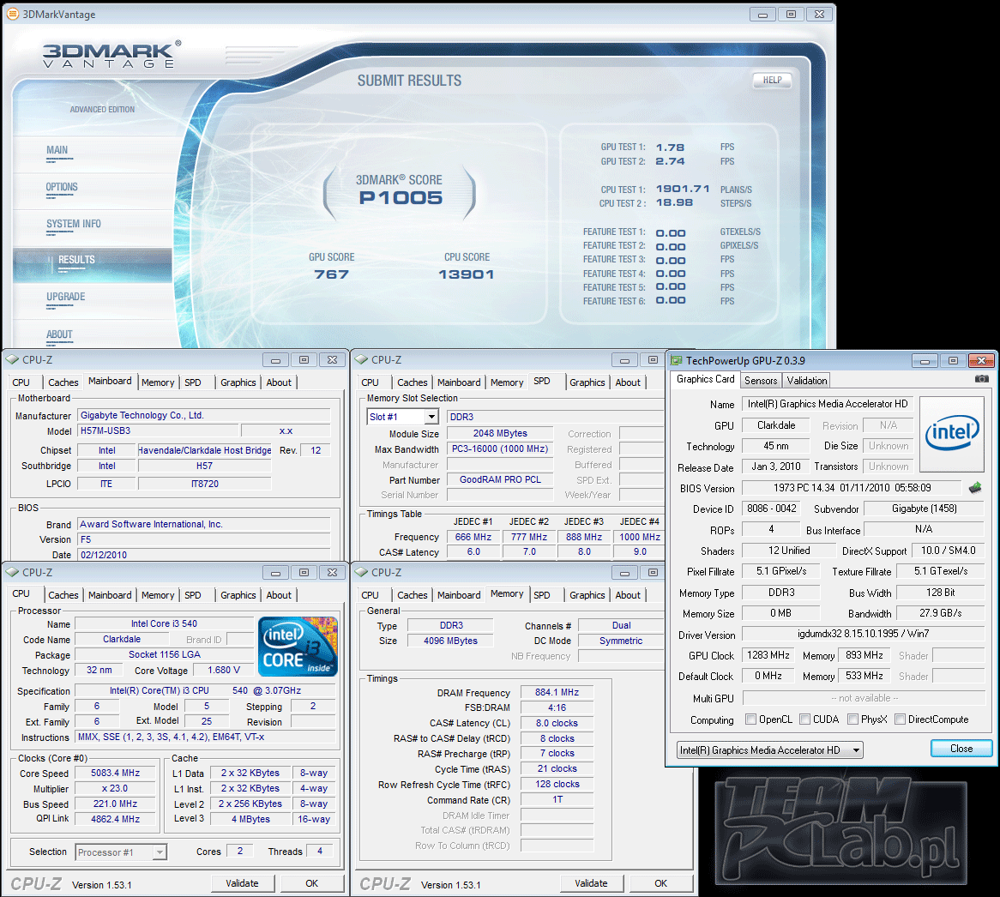The image size is (1000, 897).
Task: Click the Specification Intel Core i3 field
Action: tap(205, 690)
